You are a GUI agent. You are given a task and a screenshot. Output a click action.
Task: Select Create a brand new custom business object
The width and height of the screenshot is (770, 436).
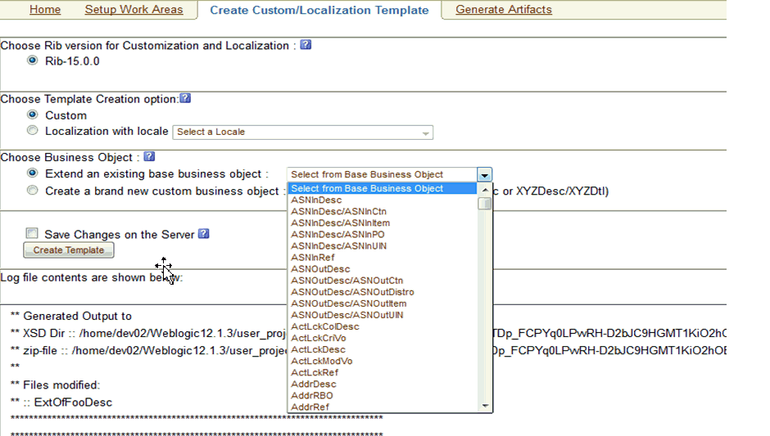pos(33,190)
